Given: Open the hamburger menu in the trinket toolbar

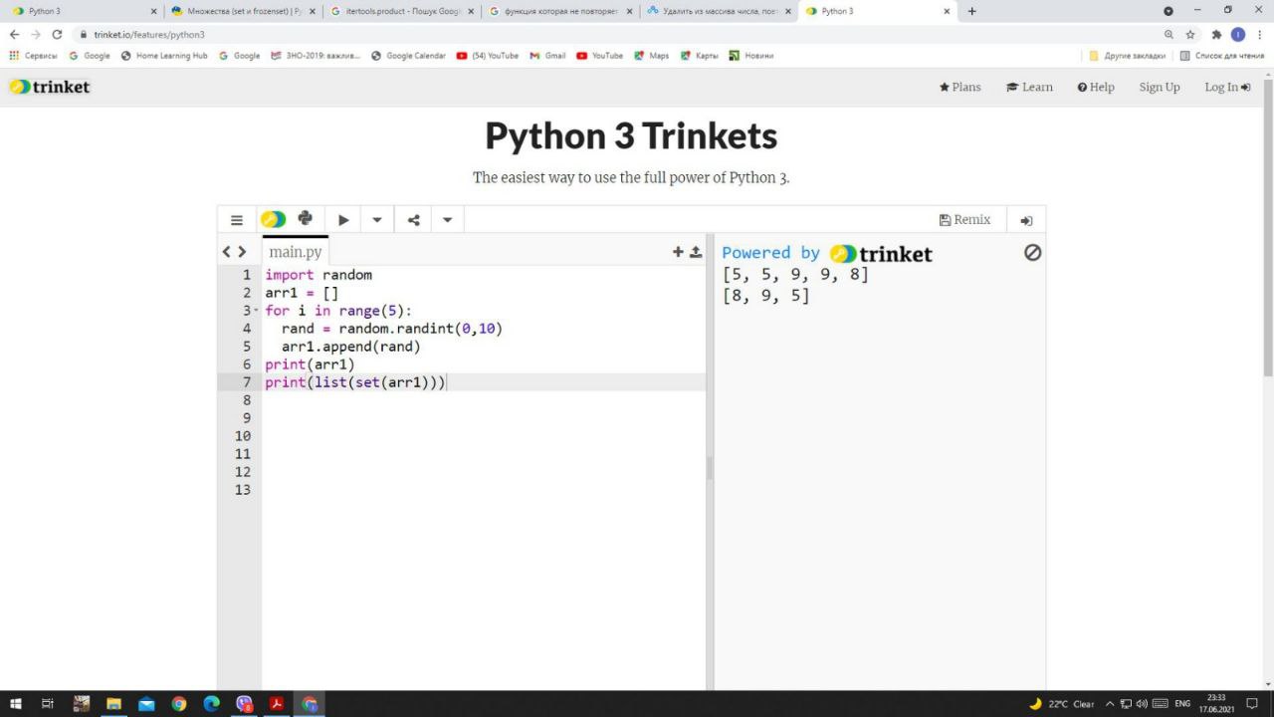Looking at the screenshot, I should tap(237, 220).
